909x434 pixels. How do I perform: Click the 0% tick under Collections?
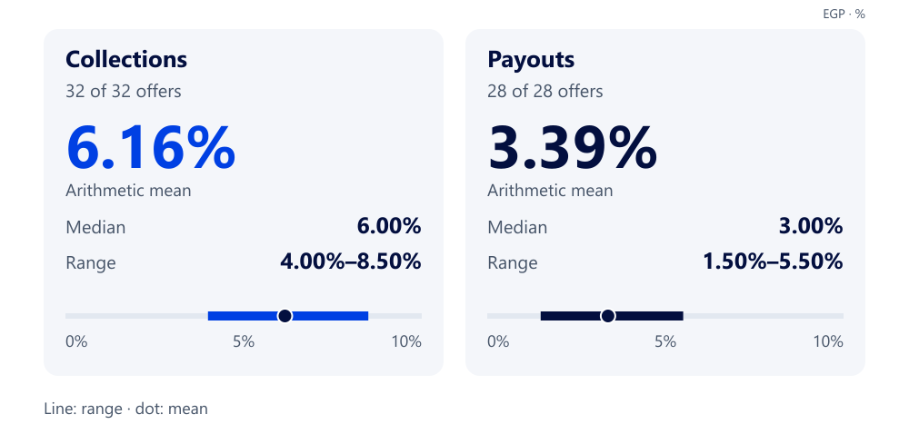pyautogui.click(x=76, y=341)
